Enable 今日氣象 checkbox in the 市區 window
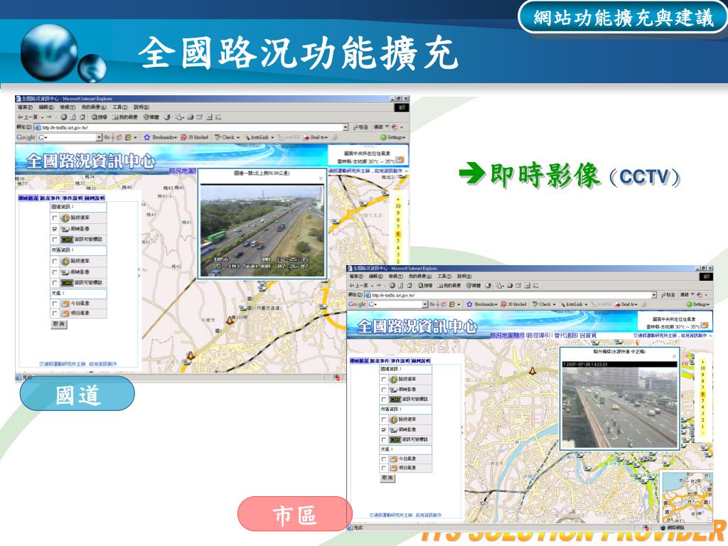Screen dimensions: 728x546 [x=384, y=459]
